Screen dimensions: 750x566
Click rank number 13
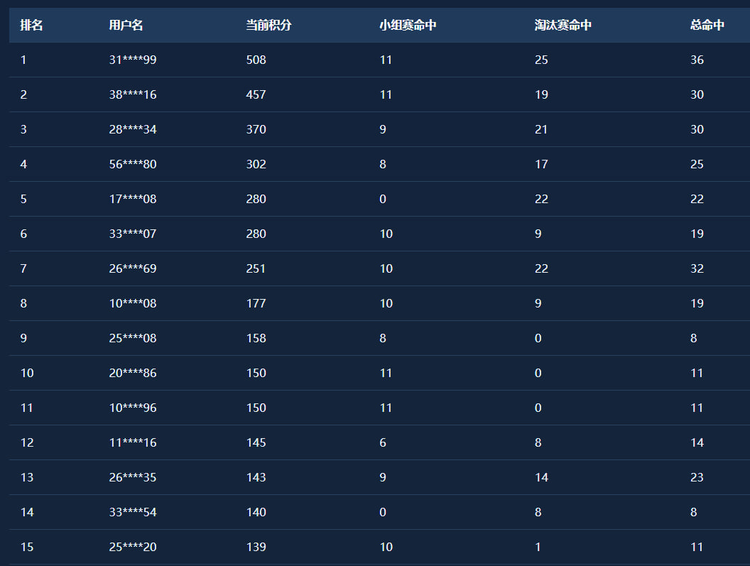click(27, 477)
